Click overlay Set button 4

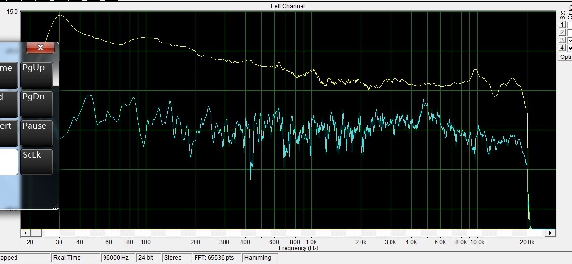(x=562, y=48)
